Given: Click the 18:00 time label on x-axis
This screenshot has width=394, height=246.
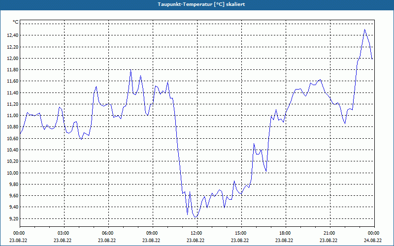Looking at the screenshot, I should pos(286,233).
